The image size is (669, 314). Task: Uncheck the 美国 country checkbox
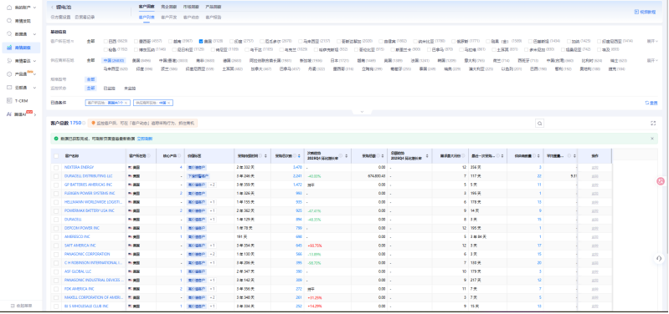[x=201, y=41]
